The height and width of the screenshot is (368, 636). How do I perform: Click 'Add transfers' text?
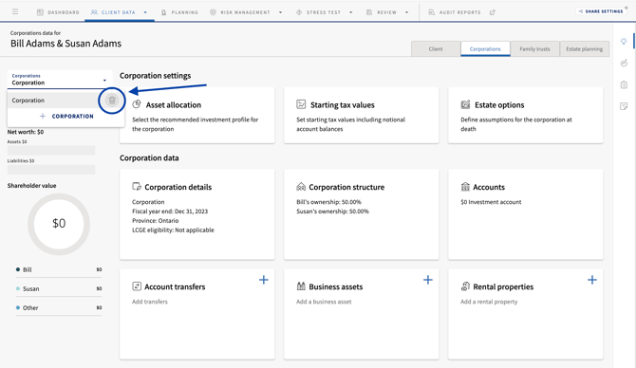[150, 302]
